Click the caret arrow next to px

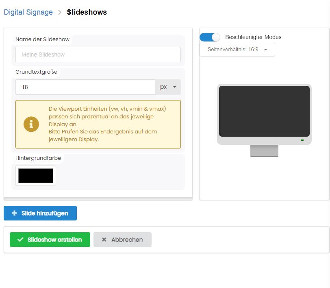click(x=175, y=87)
